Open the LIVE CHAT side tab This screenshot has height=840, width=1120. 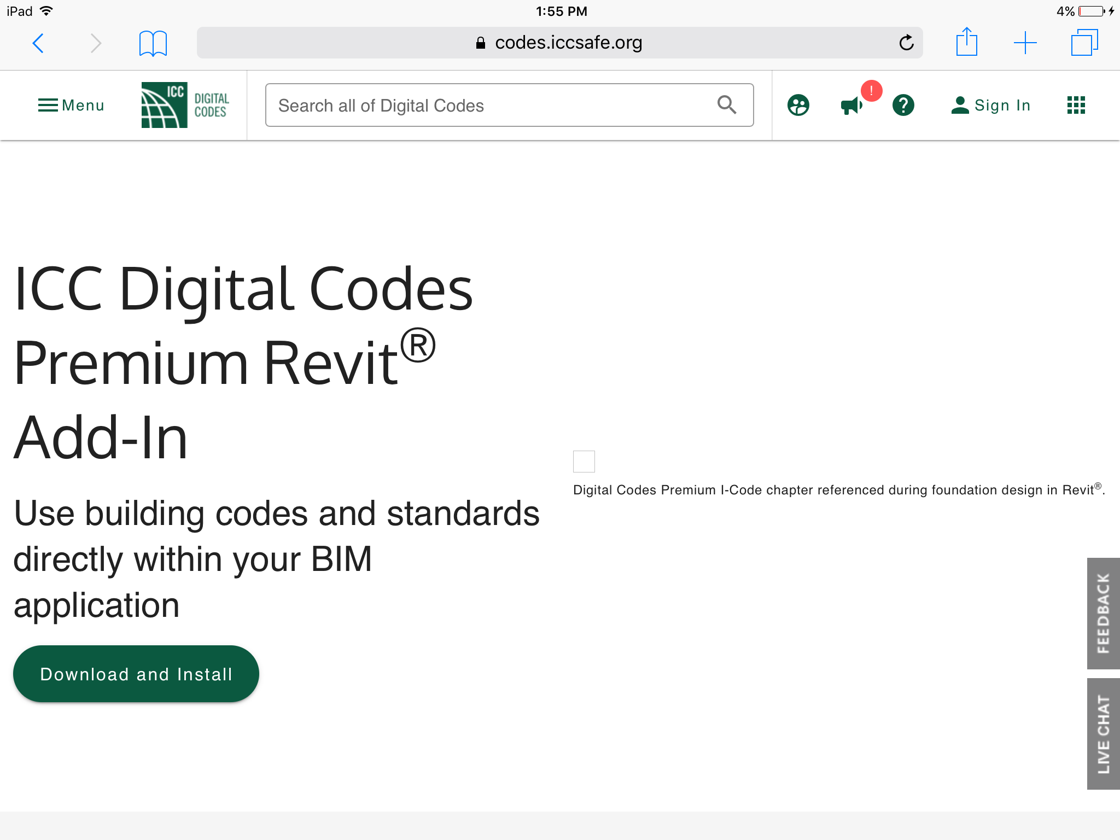click(x=1104, y=734)
